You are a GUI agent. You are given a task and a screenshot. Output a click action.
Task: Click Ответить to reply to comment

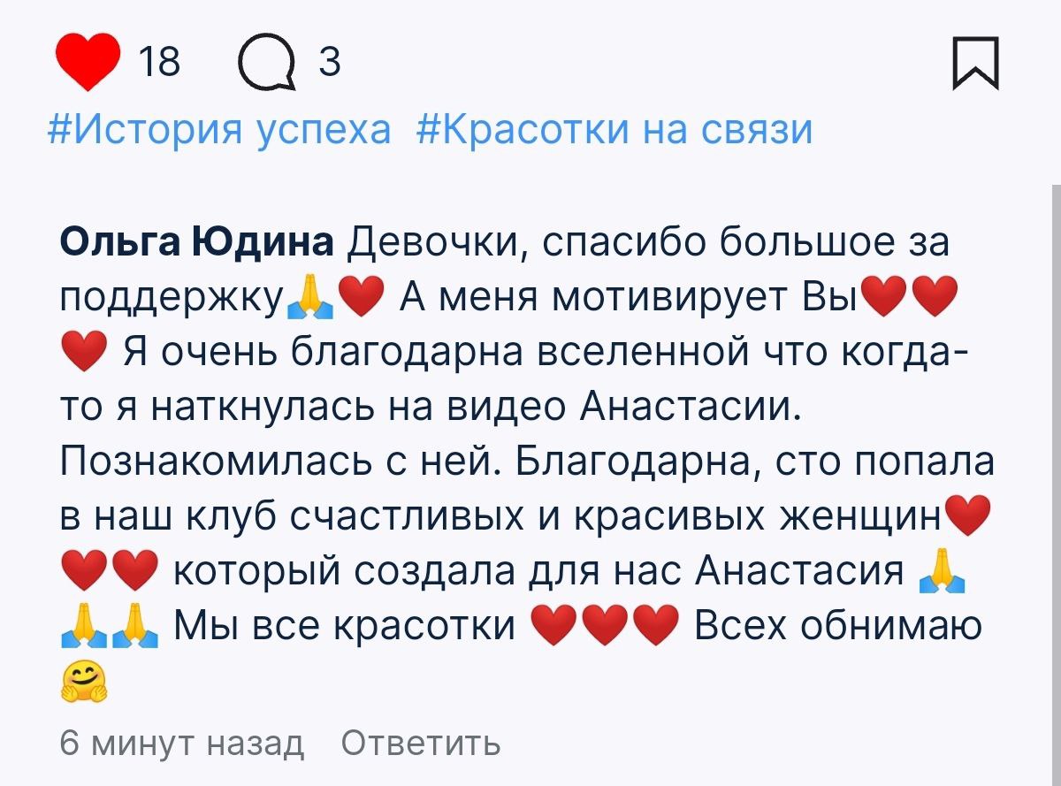[x=420, y=743]
